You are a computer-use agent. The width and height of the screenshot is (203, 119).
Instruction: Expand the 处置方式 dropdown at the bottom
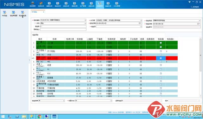point(111,101)
